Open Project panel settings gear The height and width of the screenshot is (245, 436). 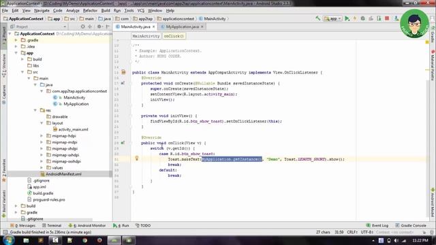tap(99, 27)
